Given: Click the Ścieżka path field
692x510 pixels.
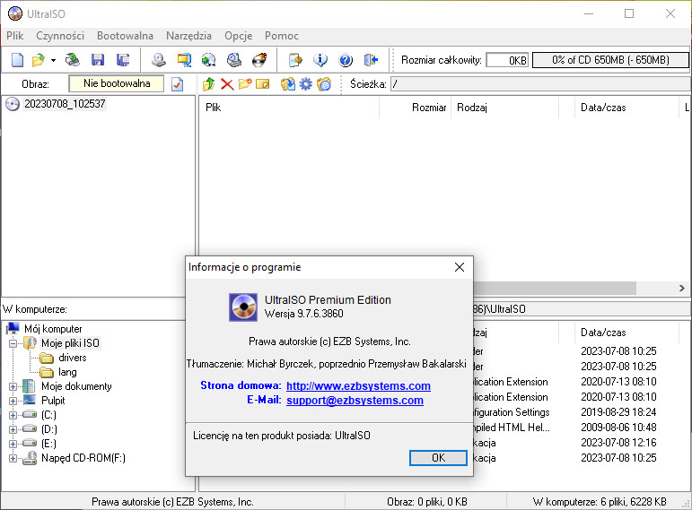Looking at the screenshot, I should point(540,83).
